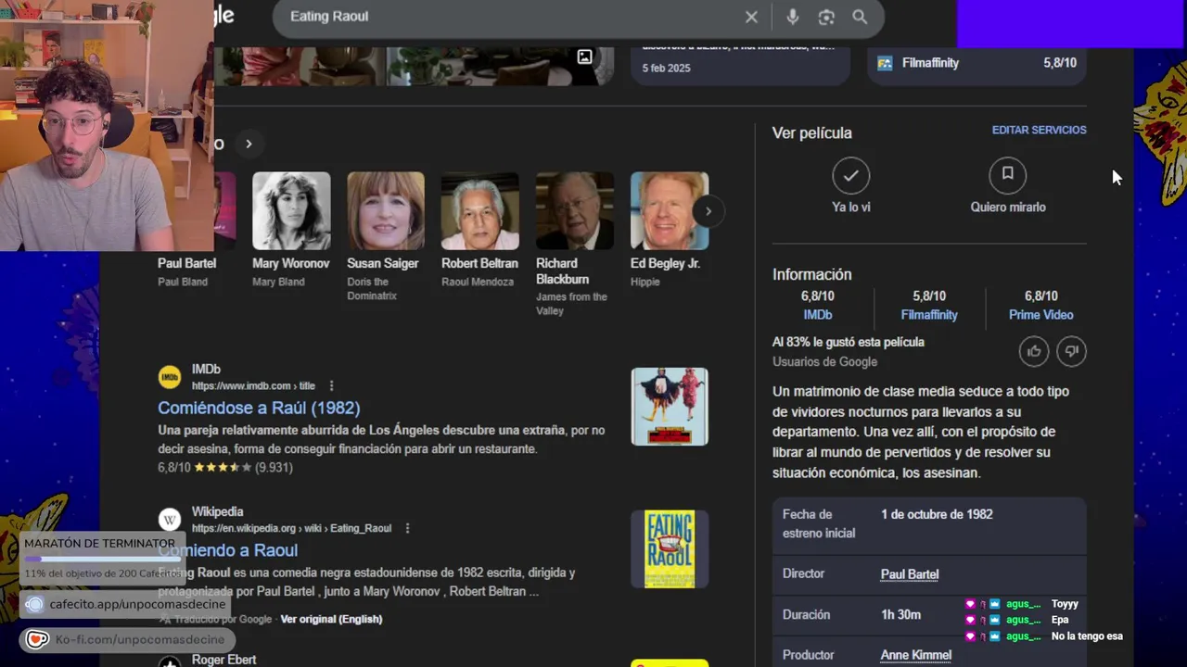The height and width of the screenshot is (667, 1187).
Task: Select Richard Blackburn cast photo
Action: [575, 211]
